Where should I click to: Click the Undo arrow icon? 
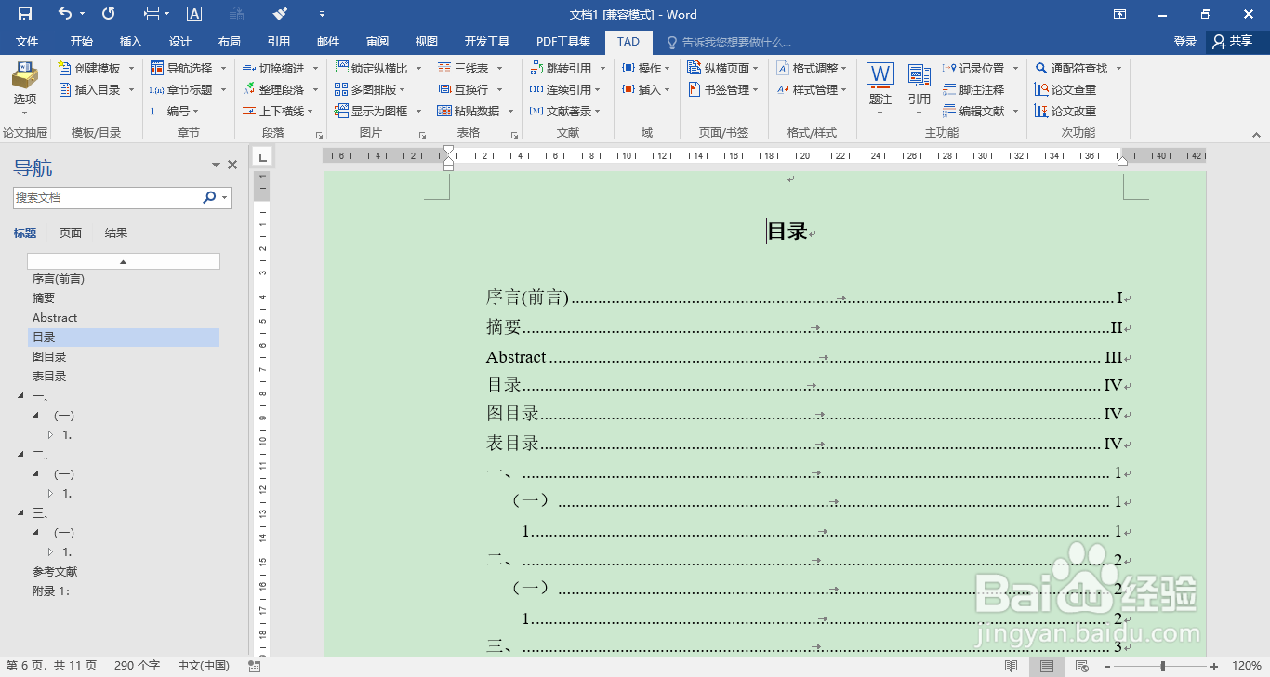click(64, 14)
